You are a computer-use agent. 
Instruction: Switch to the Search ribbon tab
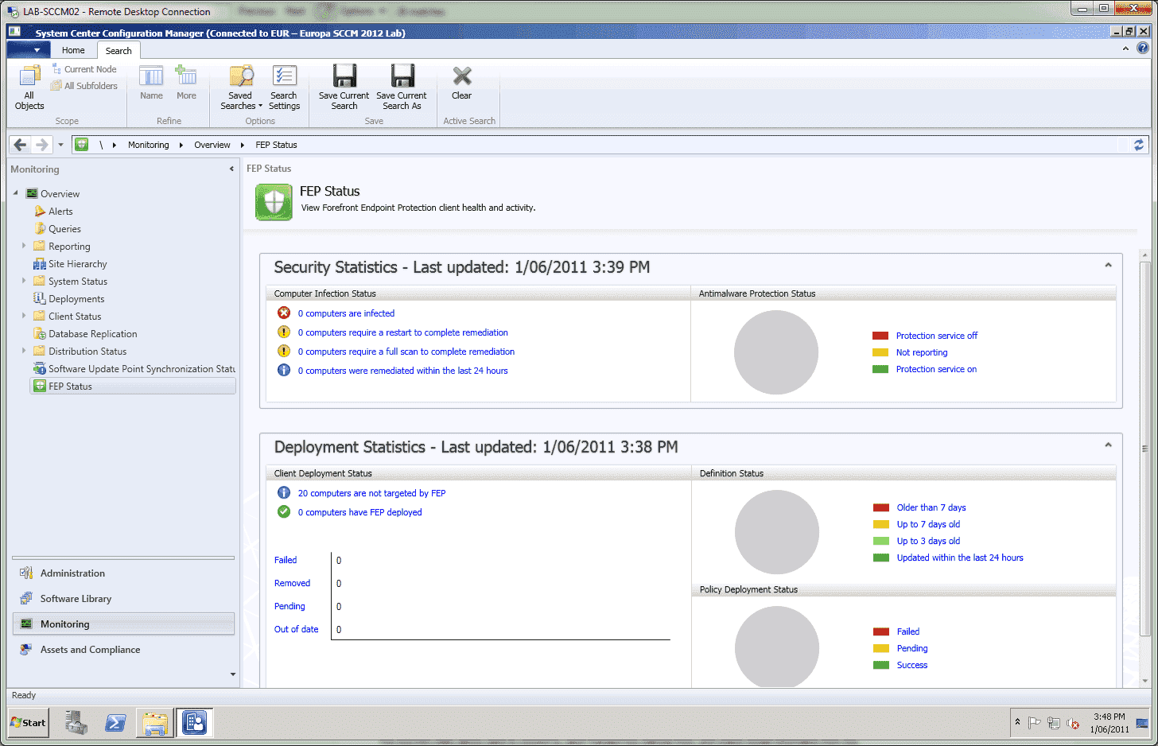tap(119, 51)
